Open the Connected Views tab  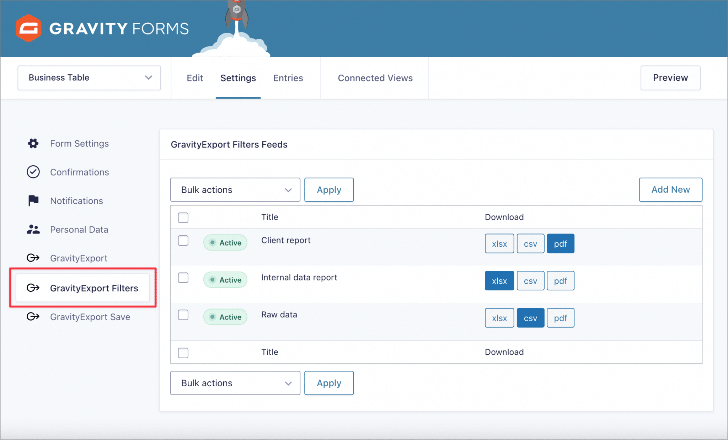tap(375, 78)
